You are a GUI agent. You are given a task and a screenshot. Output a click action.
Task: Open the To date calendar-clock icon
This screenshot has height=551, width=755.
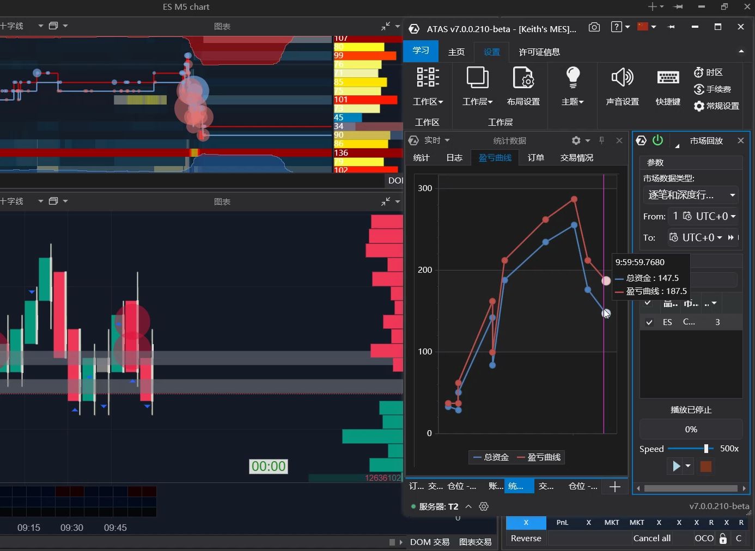[673, 237]
